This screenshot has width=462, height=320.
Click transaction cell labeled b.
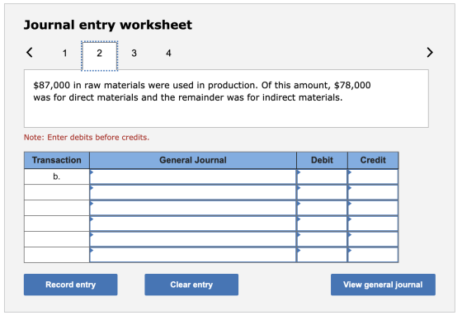click(x=57, y=176)
